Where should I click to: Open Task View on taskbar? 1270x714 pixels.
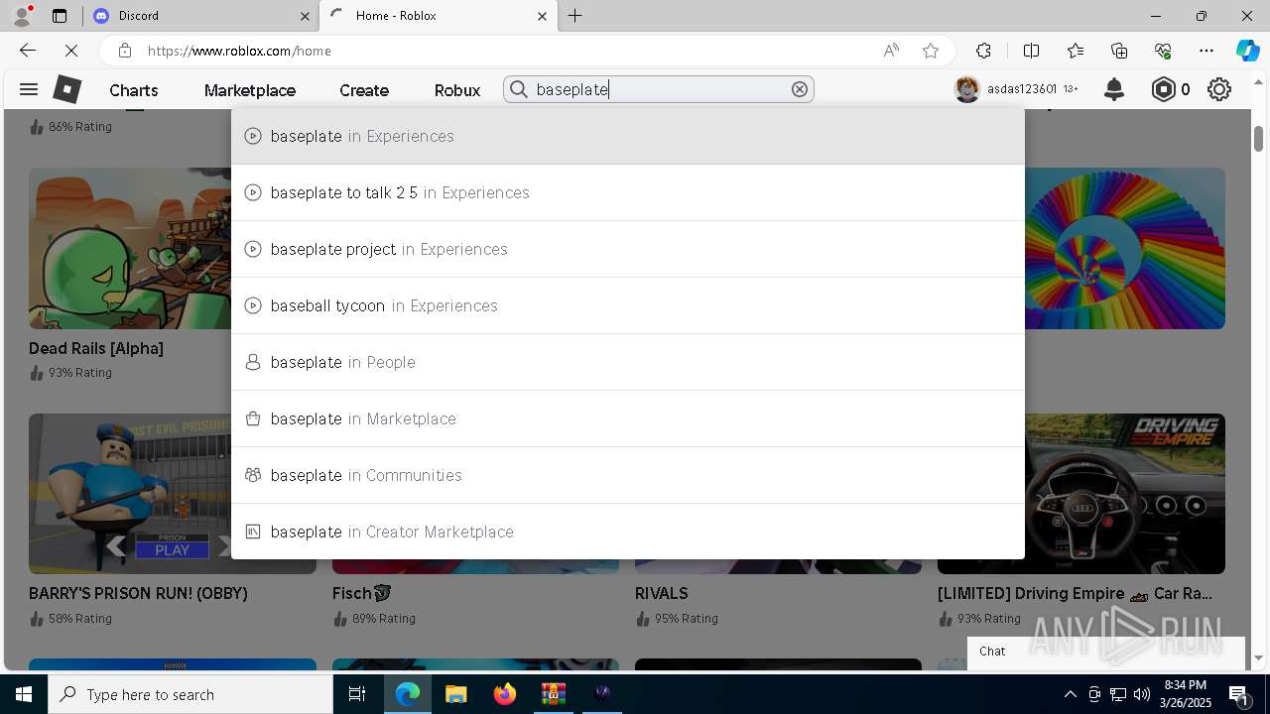[x=357, y=694]
